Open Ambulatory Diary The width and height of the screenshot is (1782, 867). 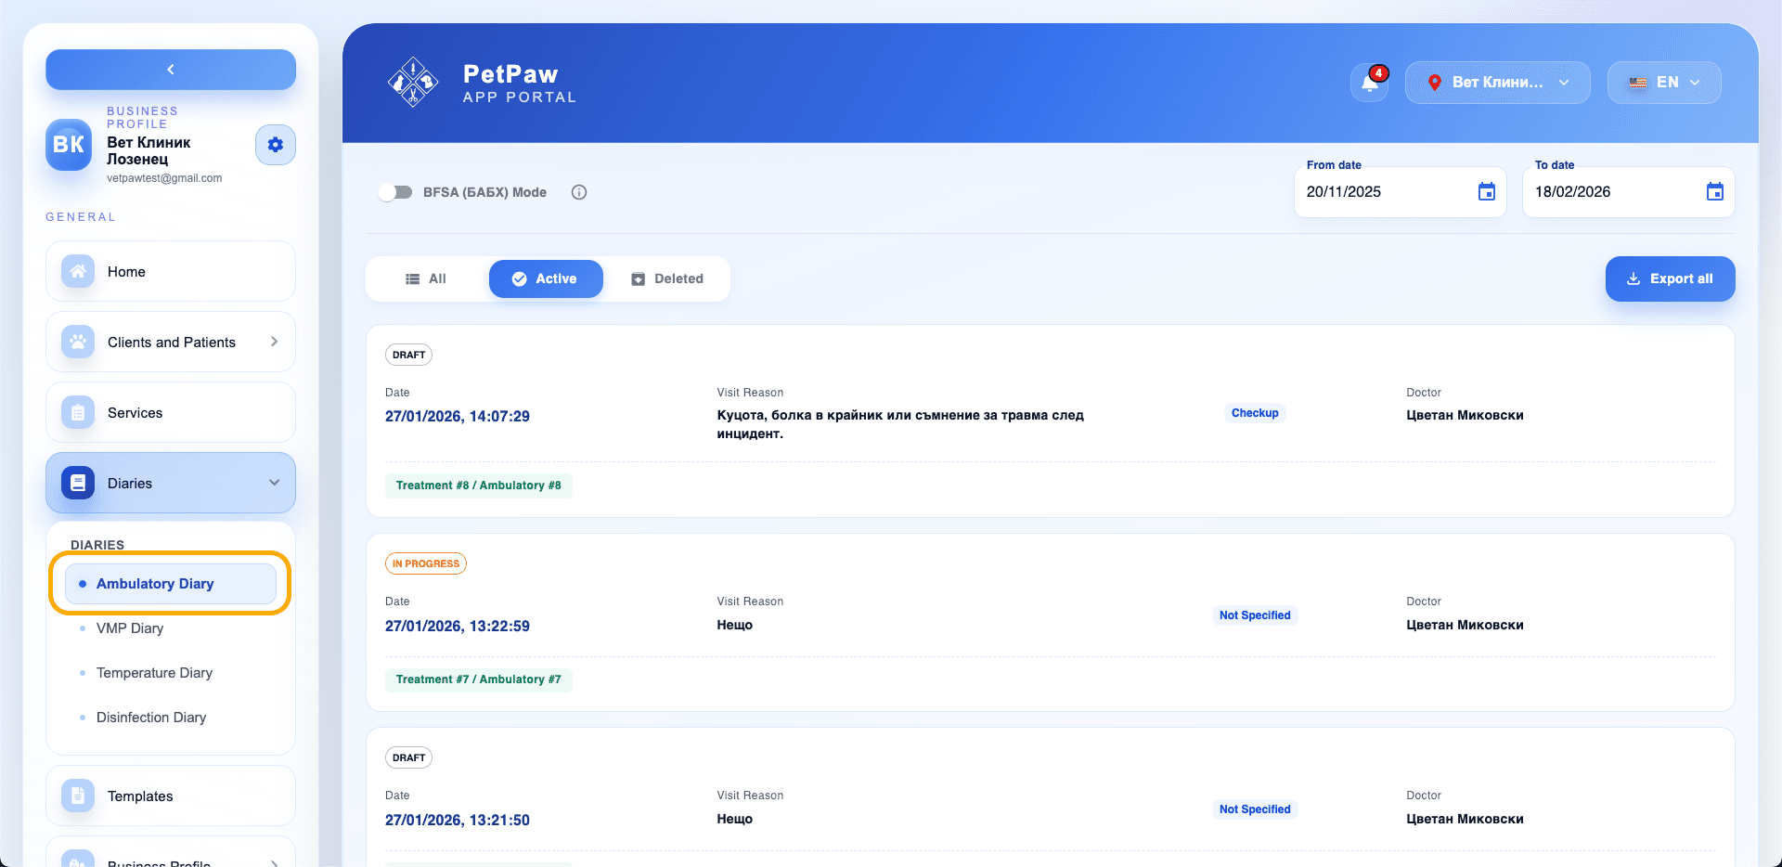point(171,584)
